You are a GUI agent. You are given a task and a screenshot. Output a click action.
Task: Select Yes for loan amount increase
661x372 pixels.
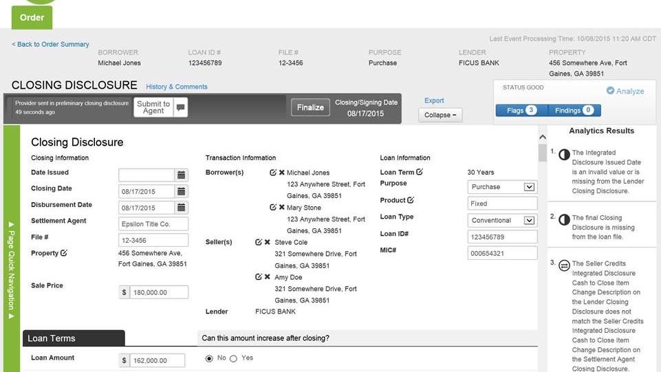[x=233, y=358]
